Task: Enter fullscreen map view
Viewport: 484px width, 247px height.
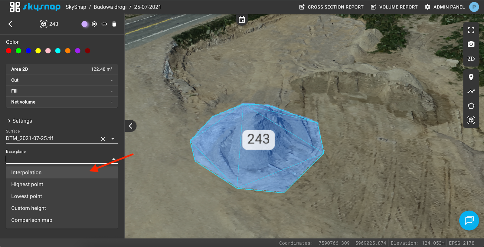Action: [471, 30]
